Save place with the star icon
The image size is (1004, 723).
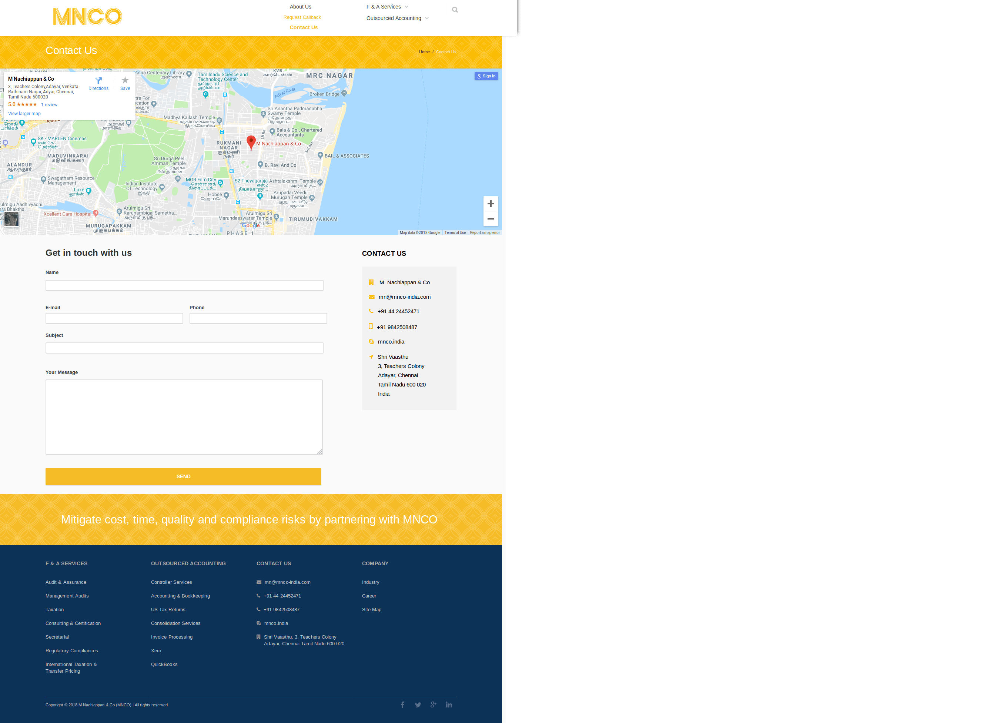125,80
